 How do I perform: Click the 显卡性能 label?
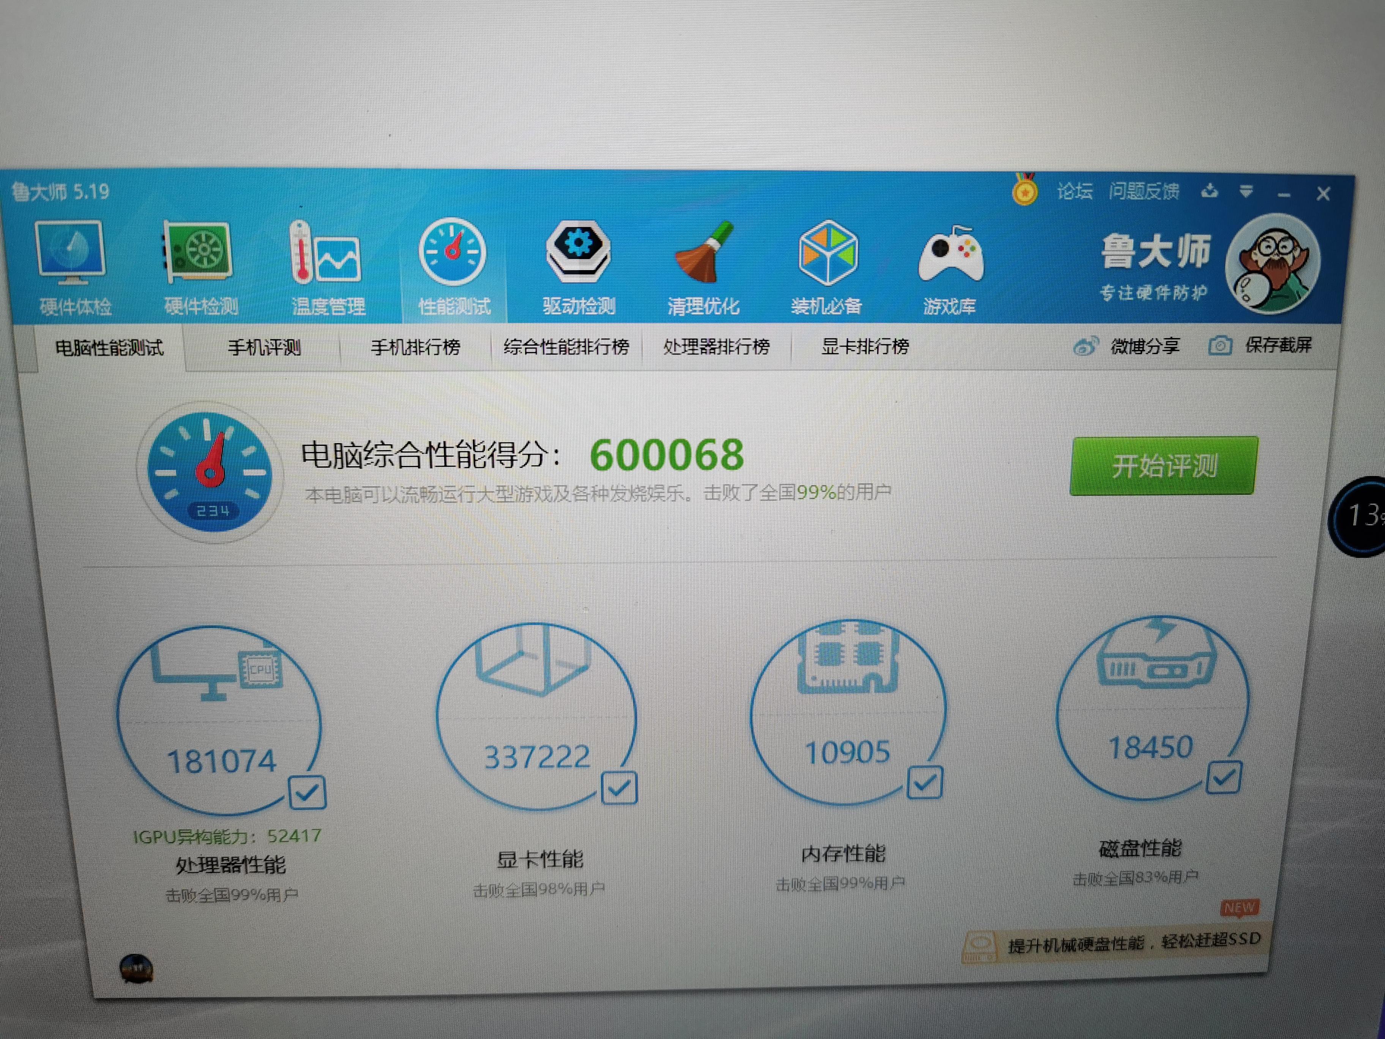[540, 860]
